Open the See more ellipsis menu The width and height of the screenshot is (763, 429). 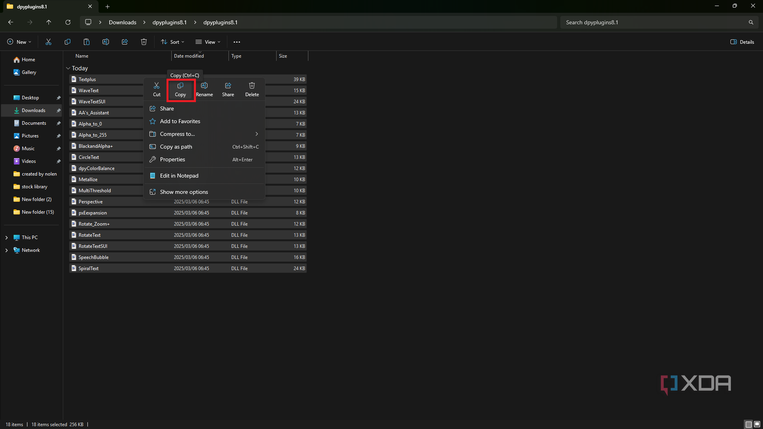click(237, 42)
